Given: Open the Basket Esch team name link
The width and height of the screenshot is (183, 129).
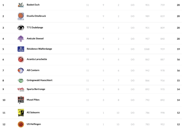Looking at the screenshot, I should 33,5.
